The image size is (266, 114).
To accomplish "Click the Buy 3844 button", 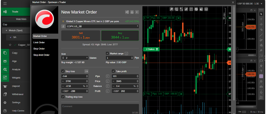I will (120, 36).
